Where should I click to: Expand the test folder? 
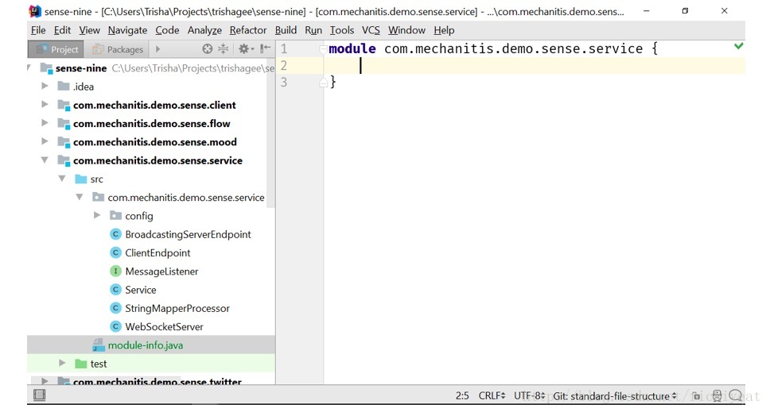[x=62, y=363]
